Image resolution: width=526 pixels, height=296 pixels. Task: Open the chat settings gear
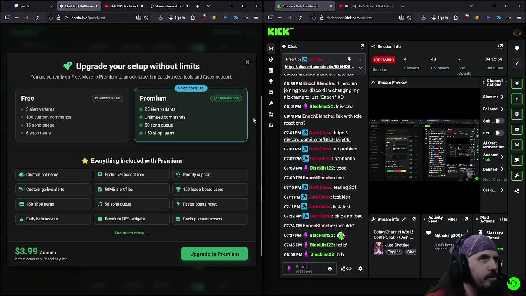pos(360,269)
